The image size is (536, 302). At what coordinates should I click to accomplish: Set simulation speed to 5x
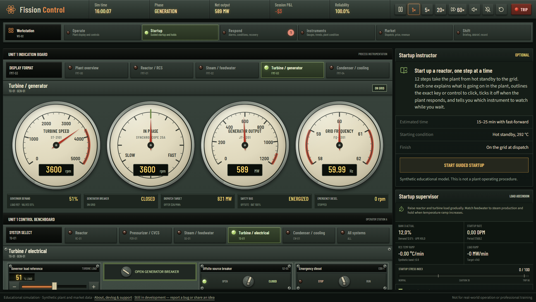(427, 10)
